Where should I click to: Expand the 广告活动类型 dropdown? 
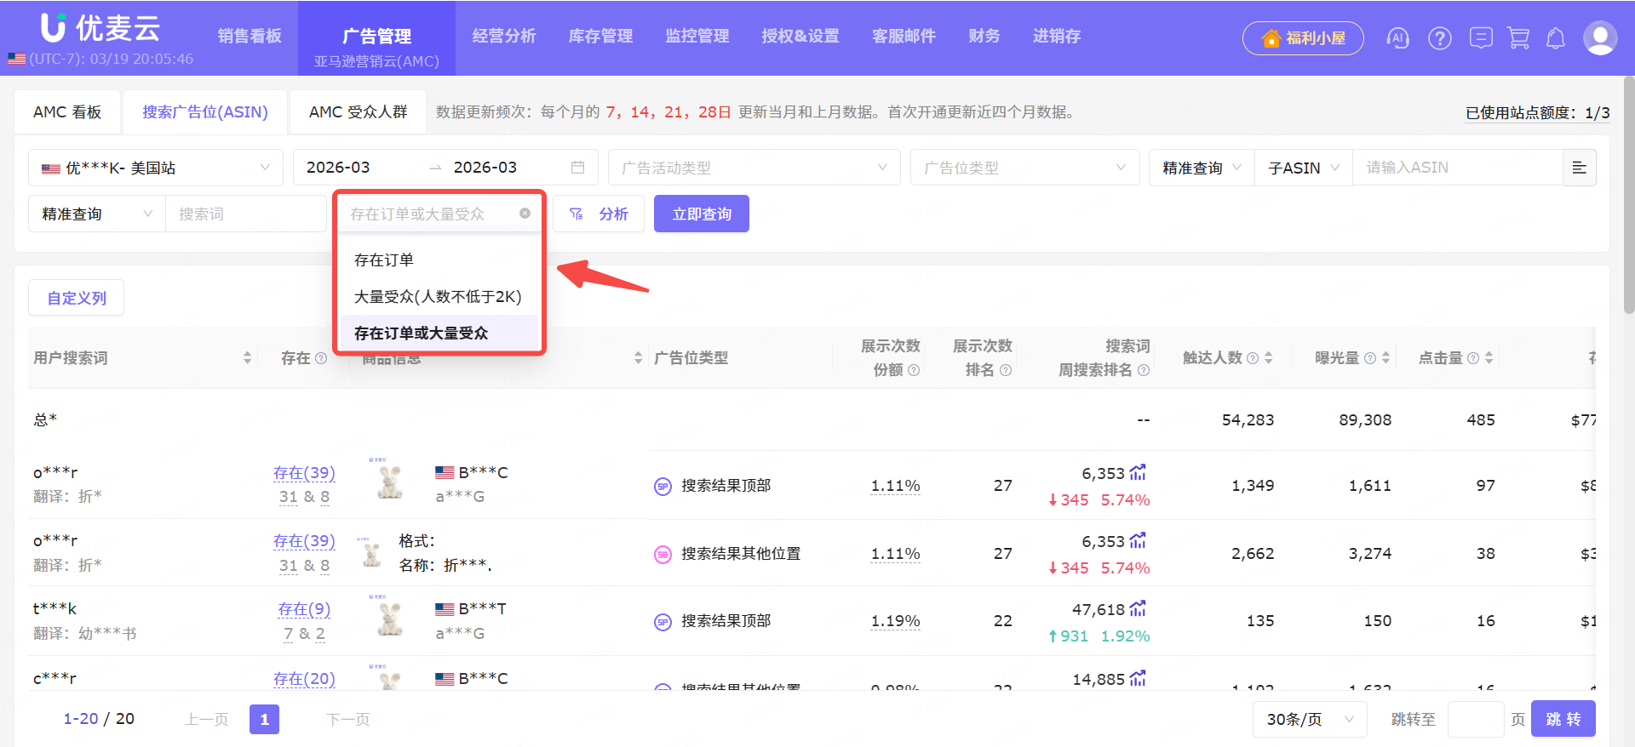point(754,168)
